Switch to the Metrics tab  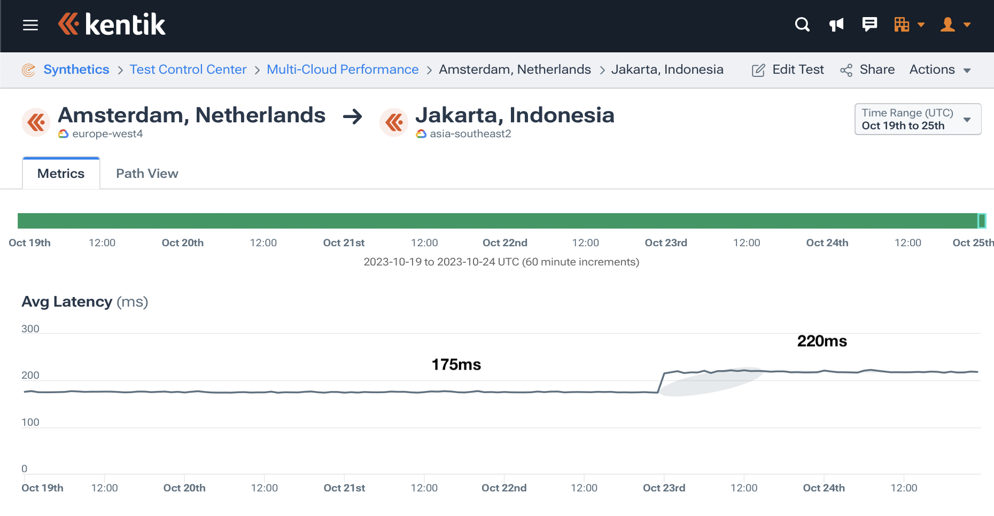pos(61,174)
